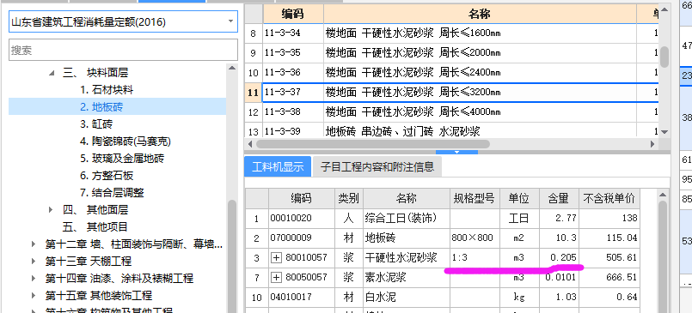This screenshot has height=313, width=692.
Task: Expand 第十四章 油漆、涂料及裱糊工程 chapter
Action: point(34,278)
